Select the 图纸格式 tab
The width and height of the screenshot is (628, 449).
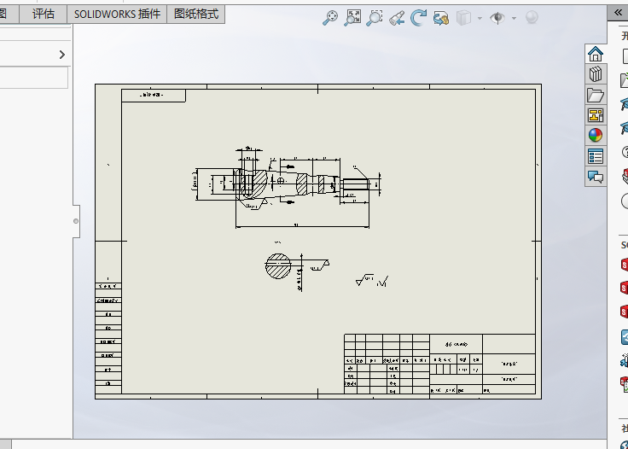(195, 14)
